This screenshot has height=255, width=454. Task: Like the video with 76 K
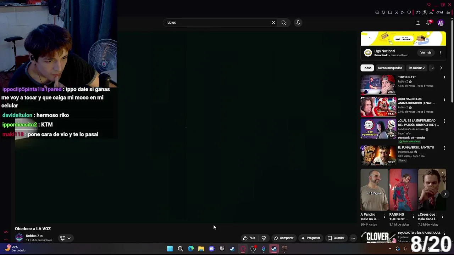tap(249, 238)
